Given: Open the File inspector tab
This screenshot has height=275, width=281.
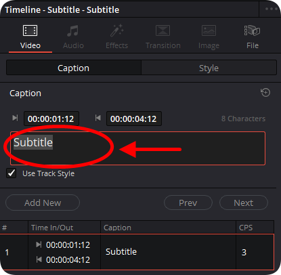Looking at the screenshot, I should (253, 37).
